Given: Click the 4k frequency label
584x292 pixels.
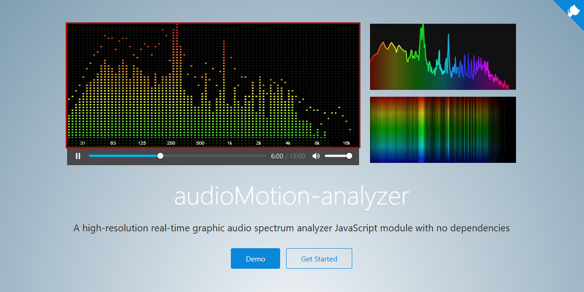Looking at the screenshot, I should [x=288, y=143].
